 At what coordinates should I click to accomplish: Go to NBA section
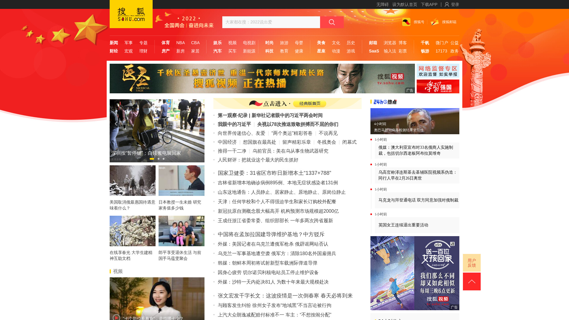coord(180,43)
